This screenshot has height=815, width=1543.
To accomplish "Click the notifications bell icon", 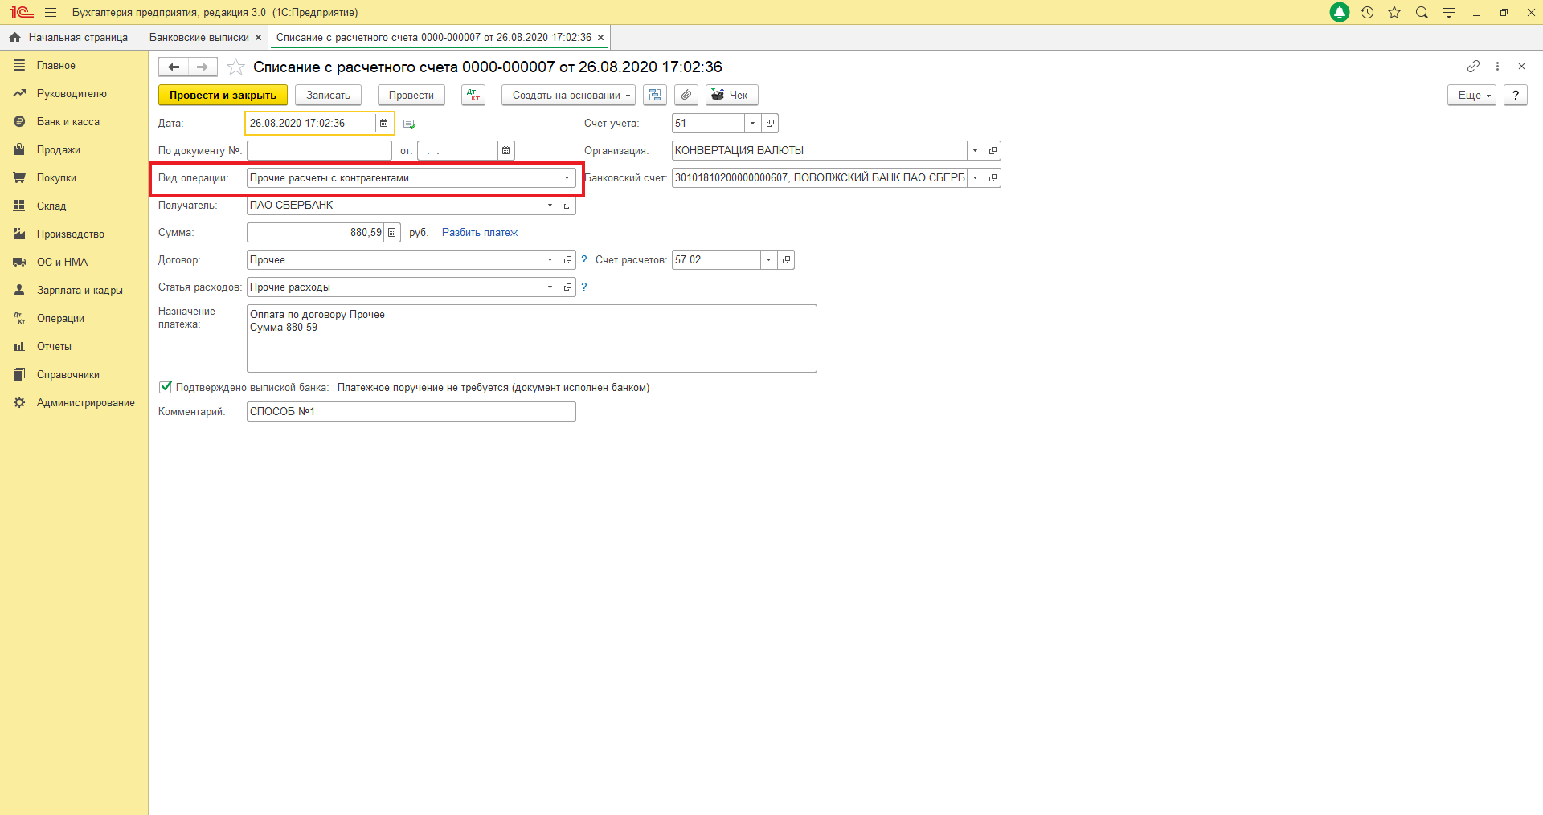I will point(1340,13).
